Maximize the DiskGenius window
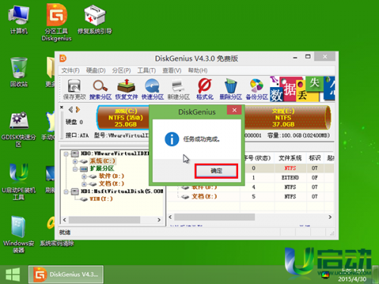Viewport: 379px width, 284px height. click(308, 57)
